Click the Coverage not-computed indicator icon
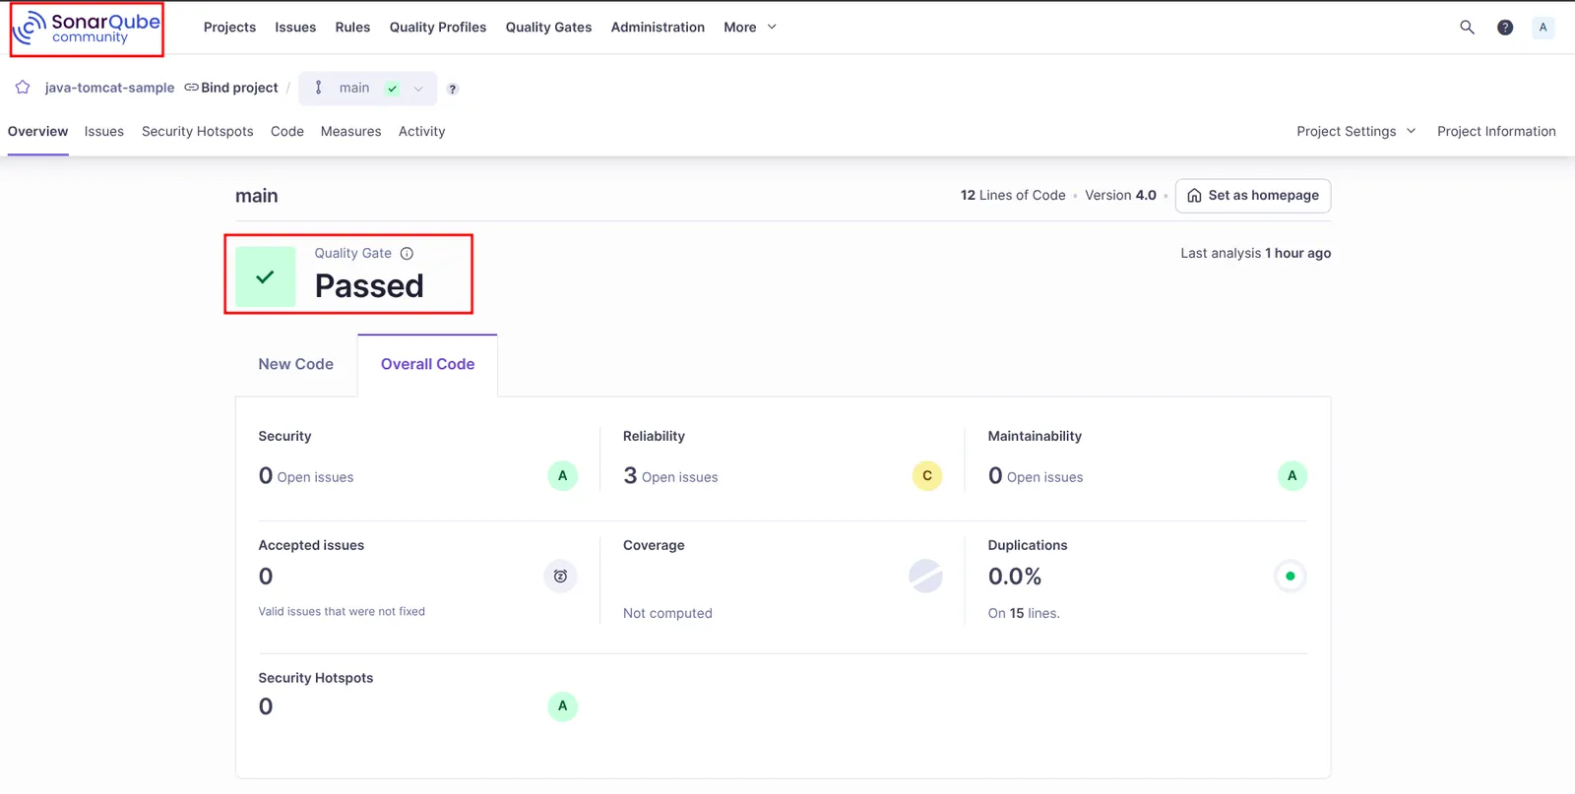This screenshot has height=794, width=1575. (925, 577)
